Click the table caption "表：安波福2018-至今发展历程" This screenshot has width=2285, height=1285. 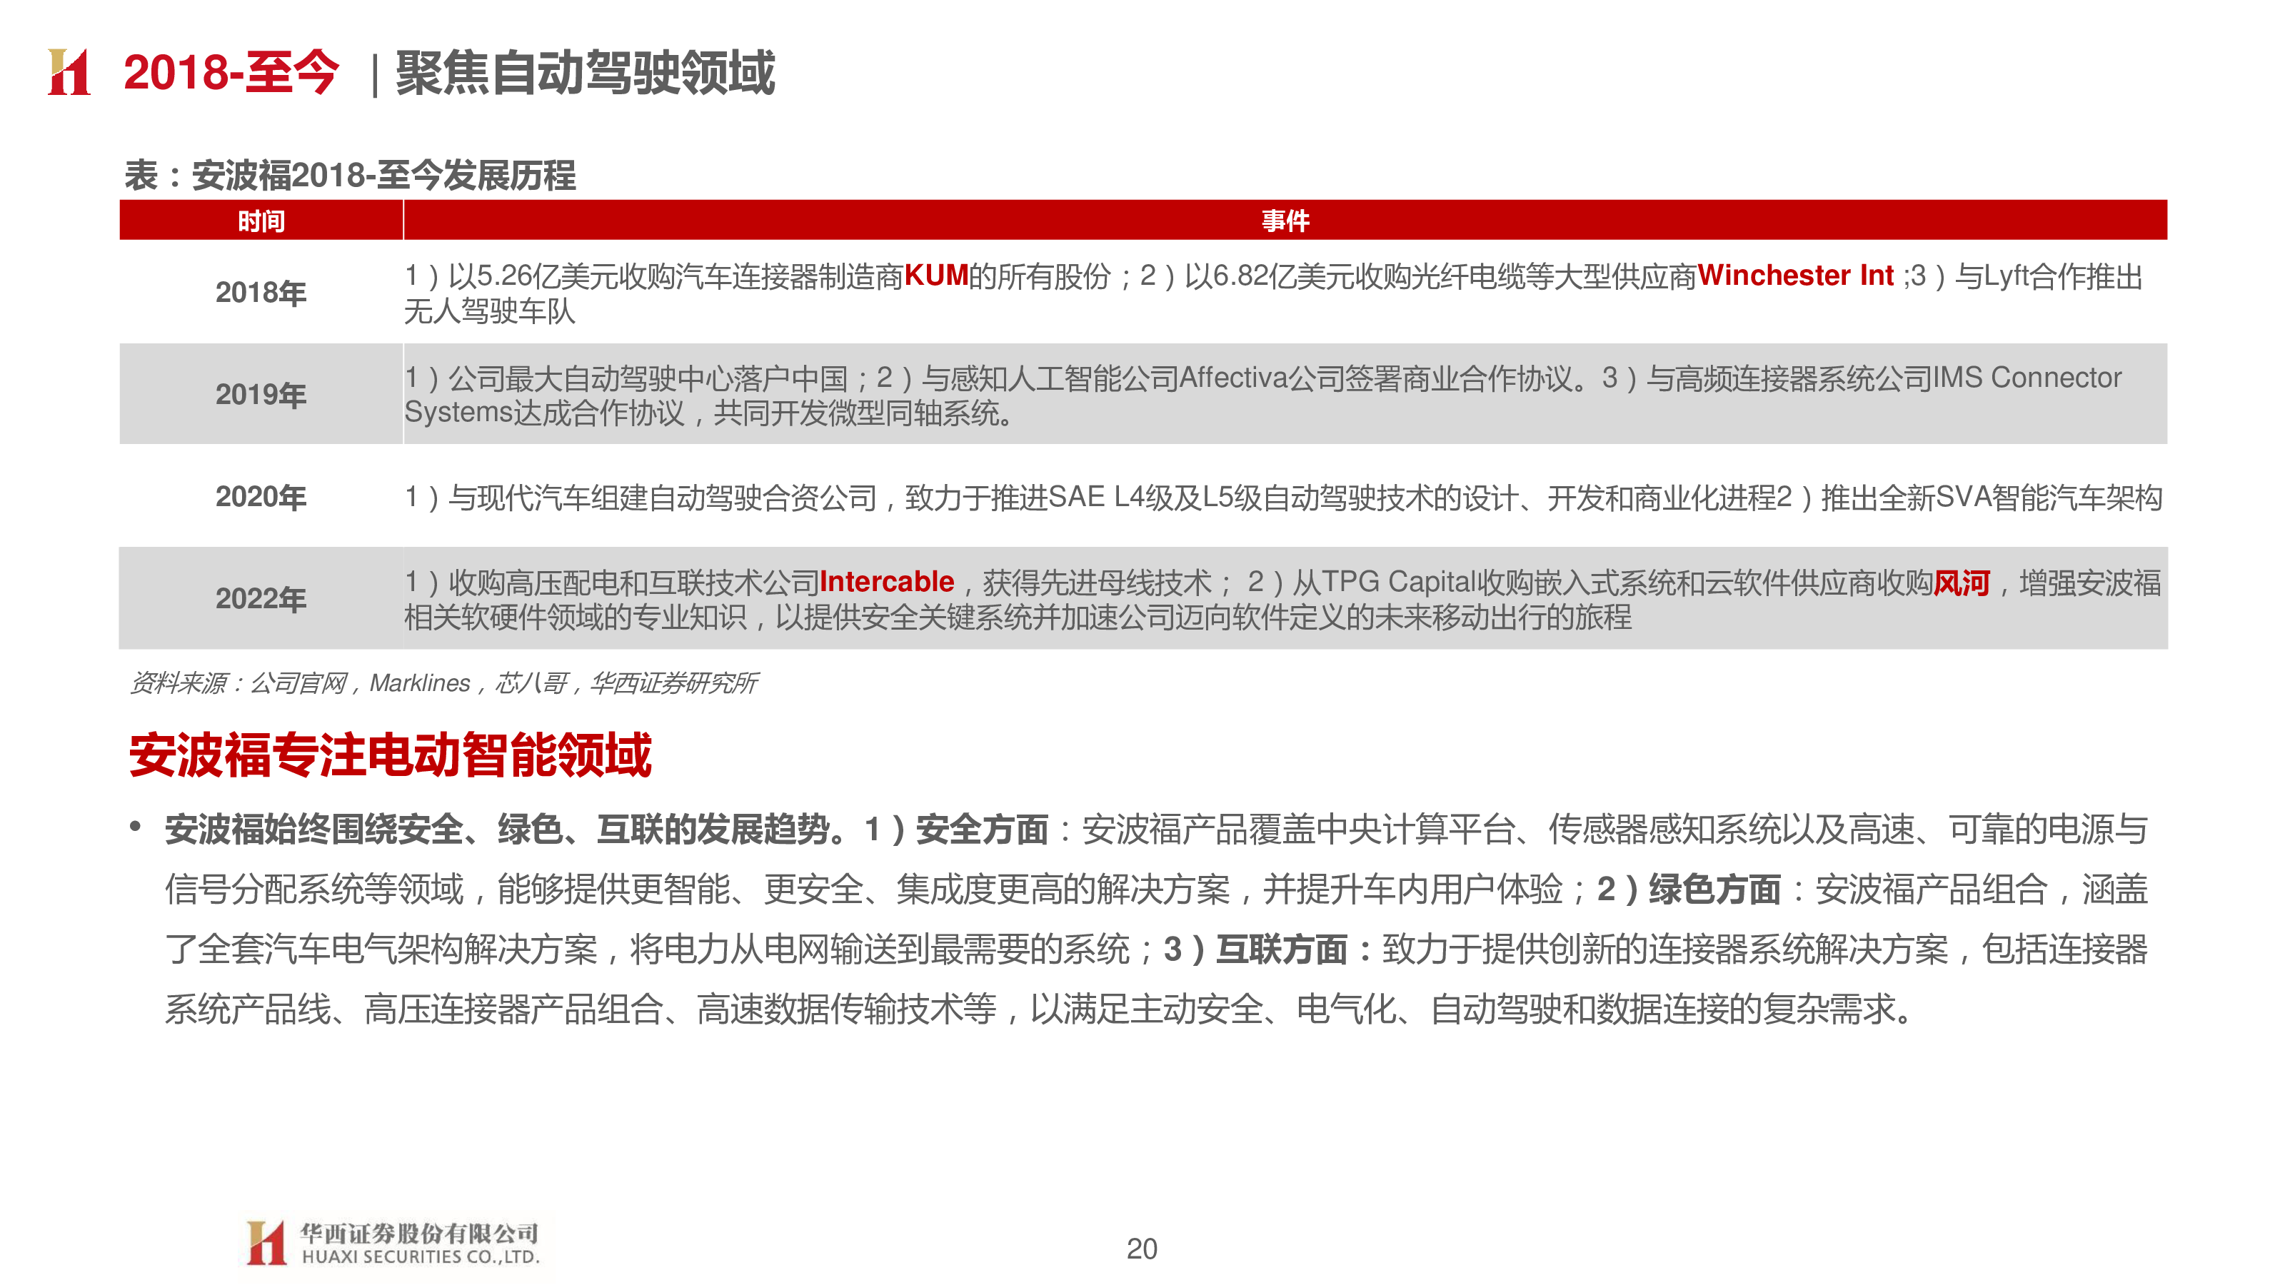coord(351,175)
